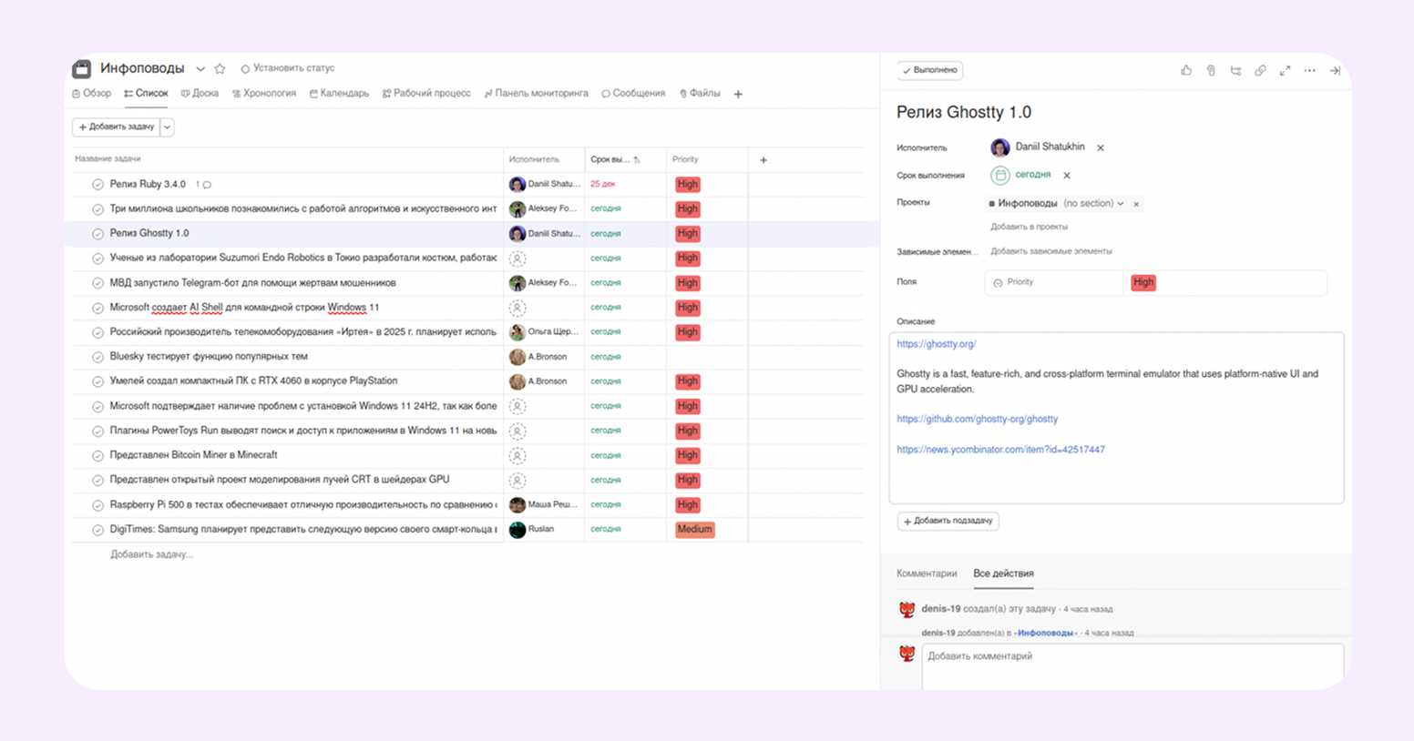Toggle completion for Представлен Bitcoin Miner в Minecraft

point(97,455)
